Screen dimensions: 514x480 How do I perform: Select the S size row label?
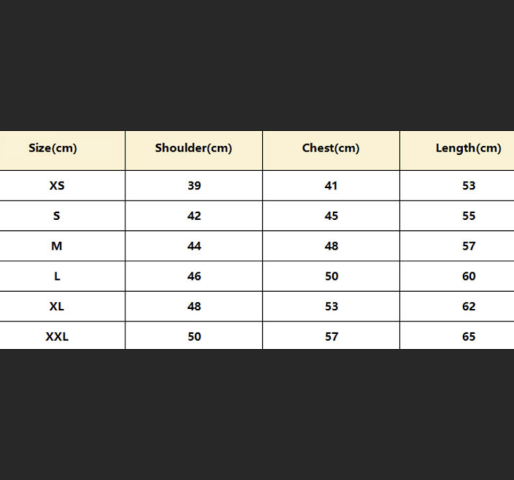(57, 216)
